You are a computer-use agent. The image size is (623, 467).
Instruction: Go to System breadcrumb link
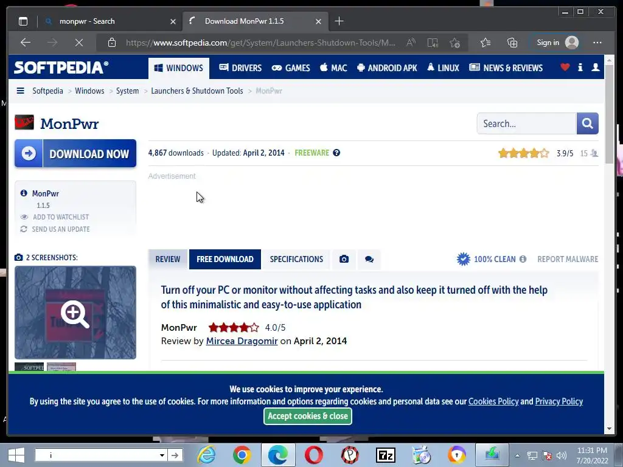coord(127,91)
